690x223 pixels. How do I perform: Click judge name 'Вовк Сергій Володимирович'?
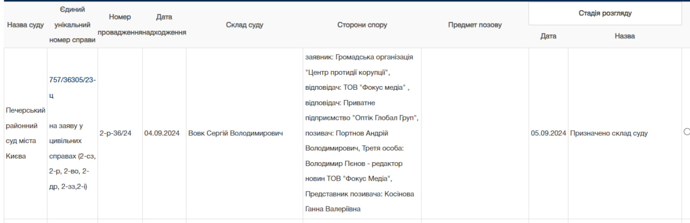(235, 133)
